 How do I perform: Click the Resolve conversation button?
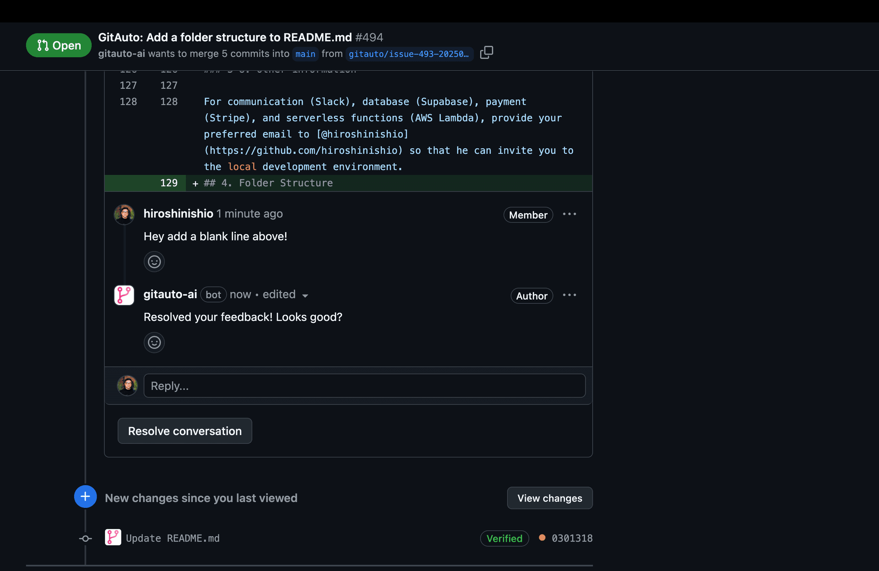[184, 430]
